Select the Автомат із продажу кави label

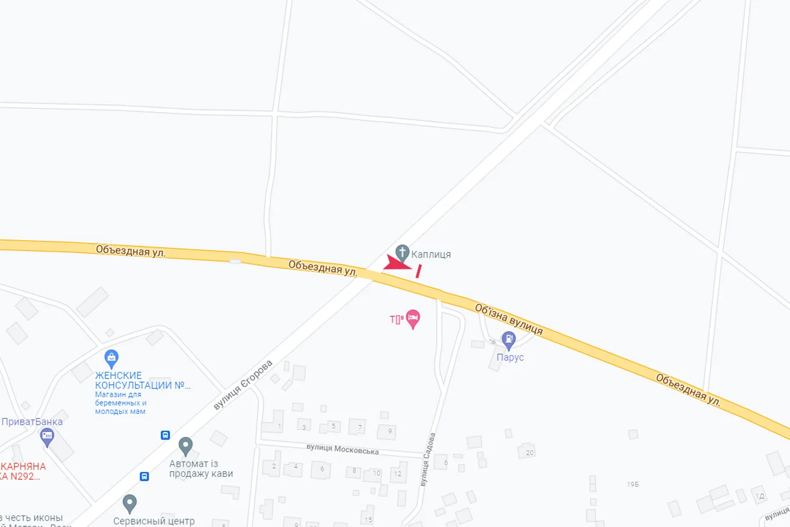tap(201, 469)
